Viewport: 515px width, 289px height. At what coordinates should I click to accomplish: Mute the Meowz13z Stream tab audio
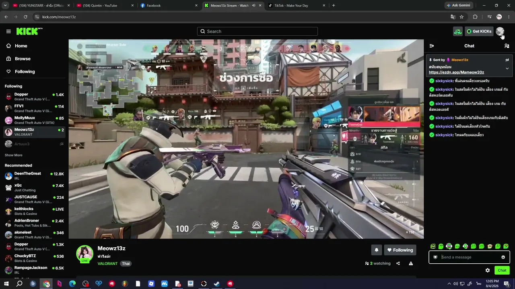tap(254, 6)
